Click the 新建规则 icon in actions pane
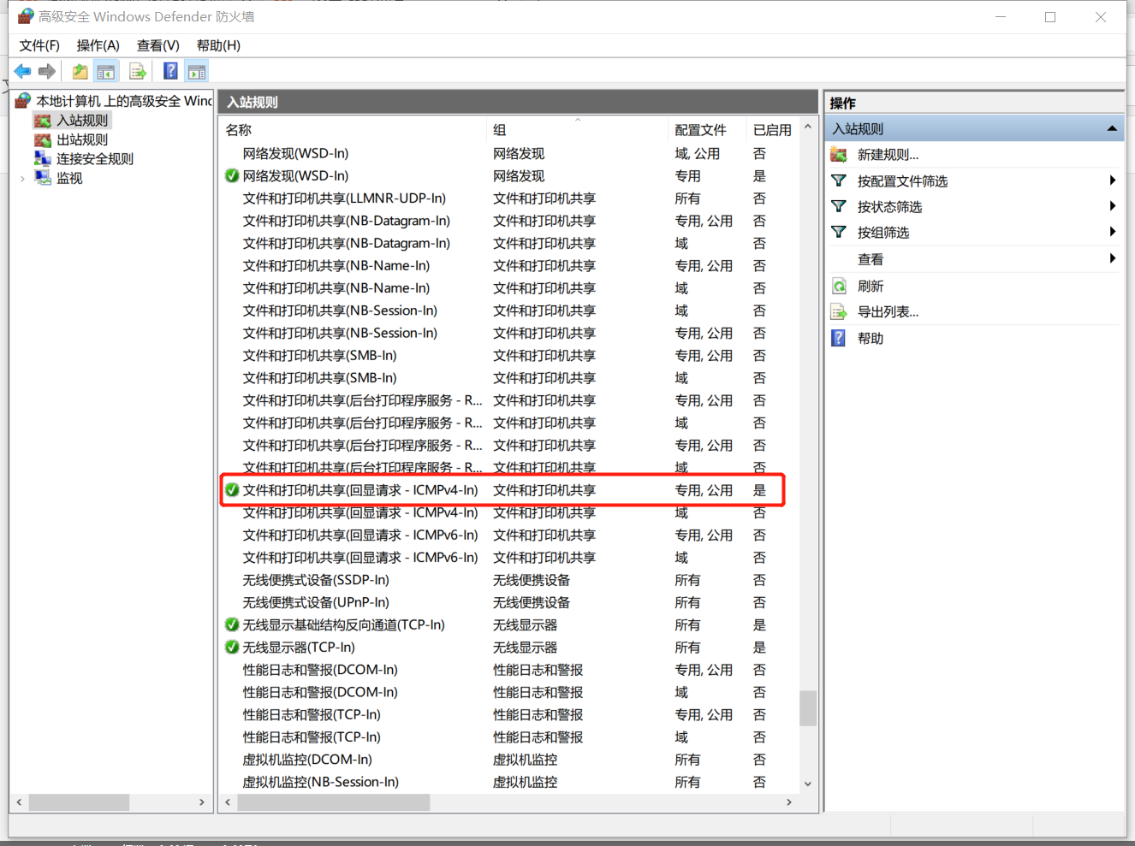The image size is (1135, 846). click(x=839, y=155)
